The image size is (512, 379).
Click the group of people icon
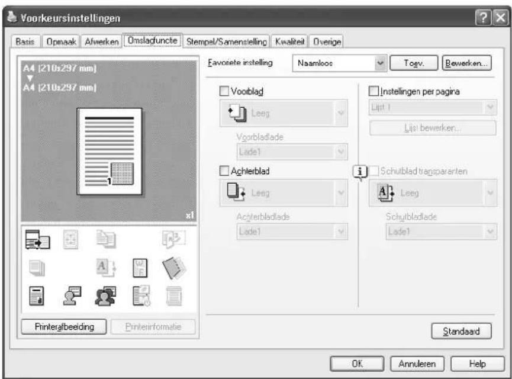(105, 296)
